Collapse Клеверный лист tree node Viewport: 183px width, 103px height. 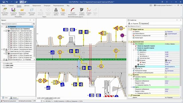click(x=4, y=31)
